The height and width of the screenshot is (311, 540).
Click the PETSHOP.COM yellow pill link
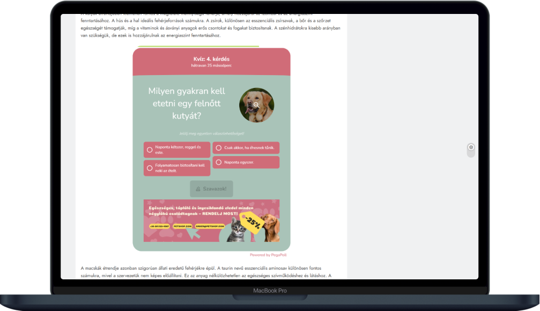(182, 226)
